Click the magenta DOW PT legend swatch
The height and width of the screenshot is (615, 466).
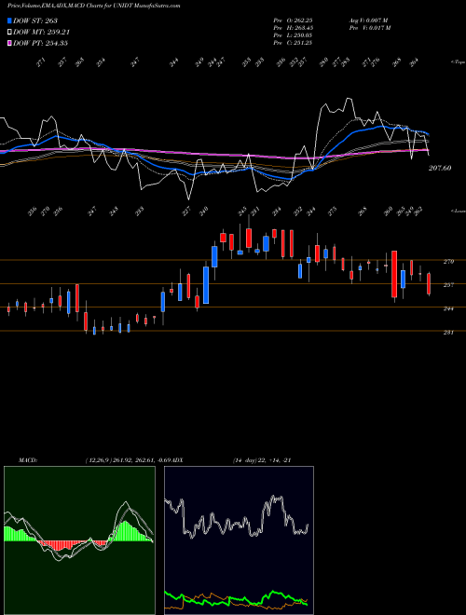coord(9,43)
